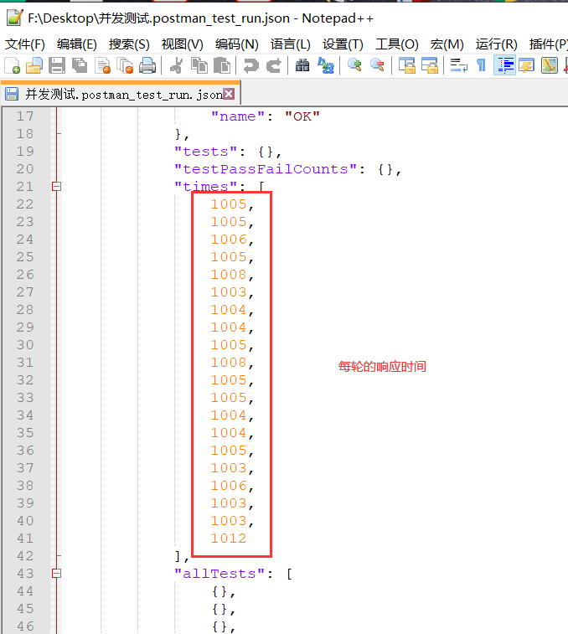This screenshot has width=568, height=634.
Task: Click the value 1006 on line 24
Action: [x=228, y=239]
